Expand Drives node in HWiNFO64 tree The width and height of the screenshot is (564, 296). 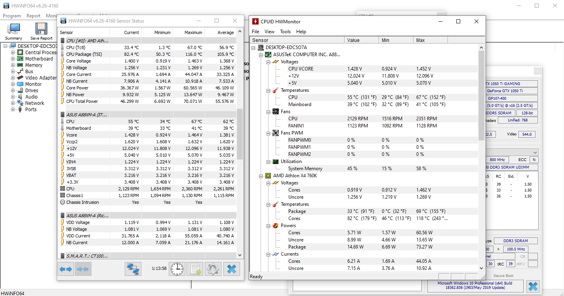[13, 91]
